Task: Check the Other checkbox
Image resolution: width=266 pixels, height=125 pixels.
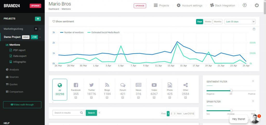Action: [x=185, y=98]
